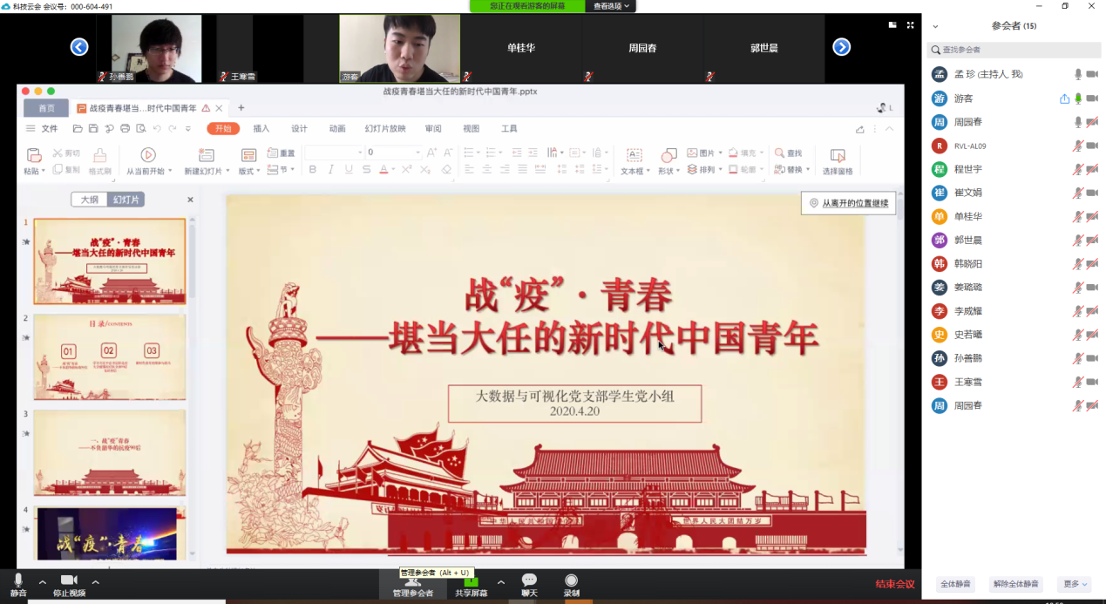Expand the 查看选项 dropdown

(611, 6)
